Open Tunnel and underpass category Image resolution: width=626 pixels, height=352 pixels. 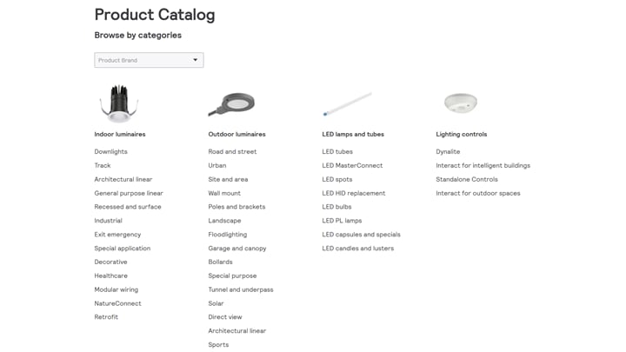click(x=240, y=289)
